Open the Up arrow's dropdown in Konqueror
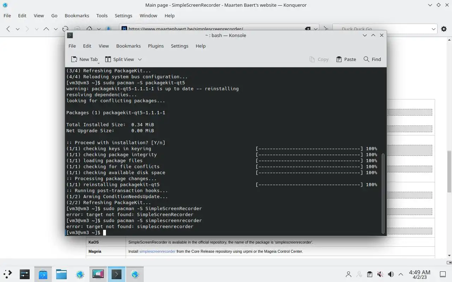This screenshot has width=452, height=282. (55, 29)
